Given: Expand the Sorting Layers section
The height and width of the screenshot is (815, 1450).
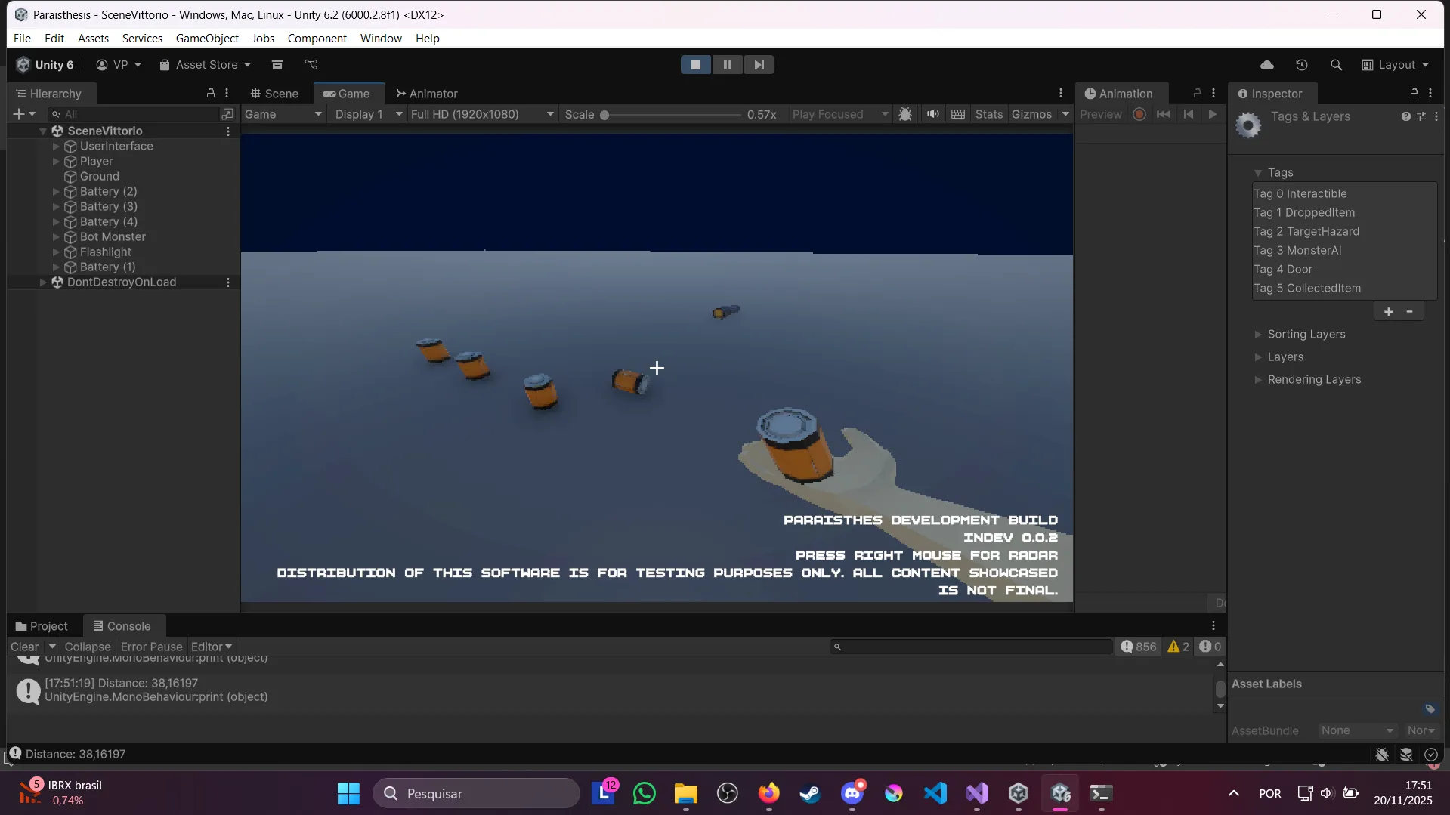Looking at the screenshot, I should click(x=1258, y=334).
